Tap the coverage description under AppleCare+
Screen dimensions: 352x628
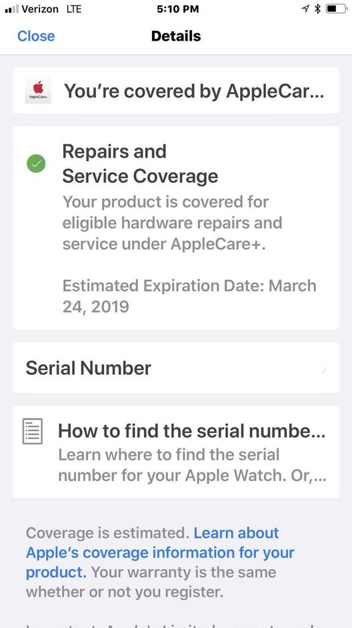point(172,222)
